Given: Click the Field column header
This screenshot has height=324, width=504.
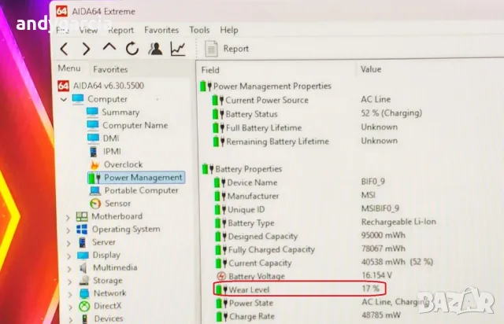Looking at the screenshot, I should [x=210, y=70].
